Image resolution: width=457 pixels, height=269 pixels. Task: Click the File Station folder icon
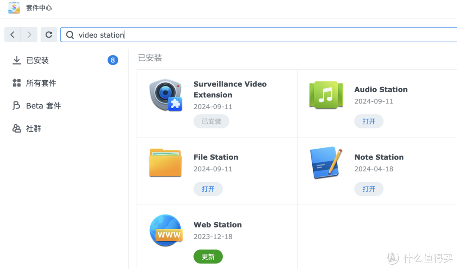[x=165, y=163]
